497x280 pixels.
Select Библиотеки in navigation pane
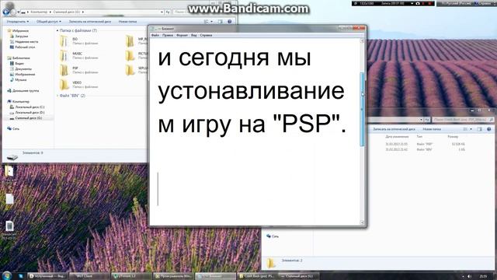point(19,58)
